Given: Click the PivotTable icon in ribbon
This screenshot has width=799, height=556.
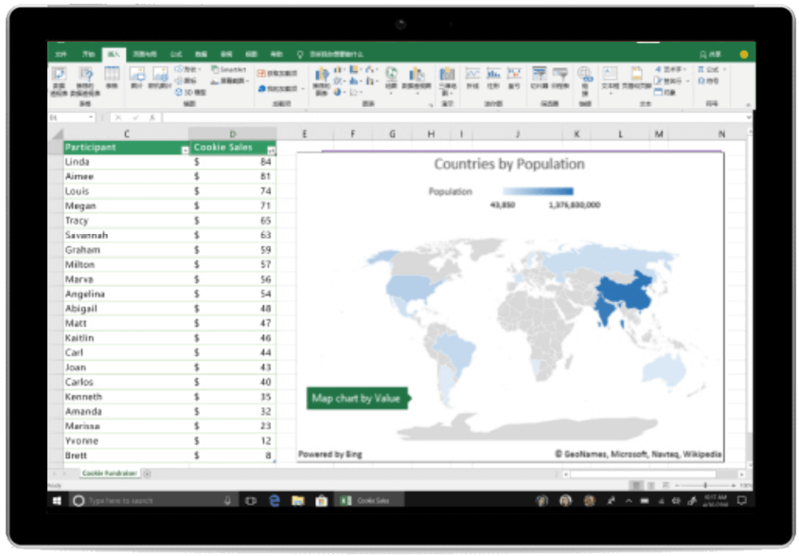Looking at the screenshot, I should (59, 77).
